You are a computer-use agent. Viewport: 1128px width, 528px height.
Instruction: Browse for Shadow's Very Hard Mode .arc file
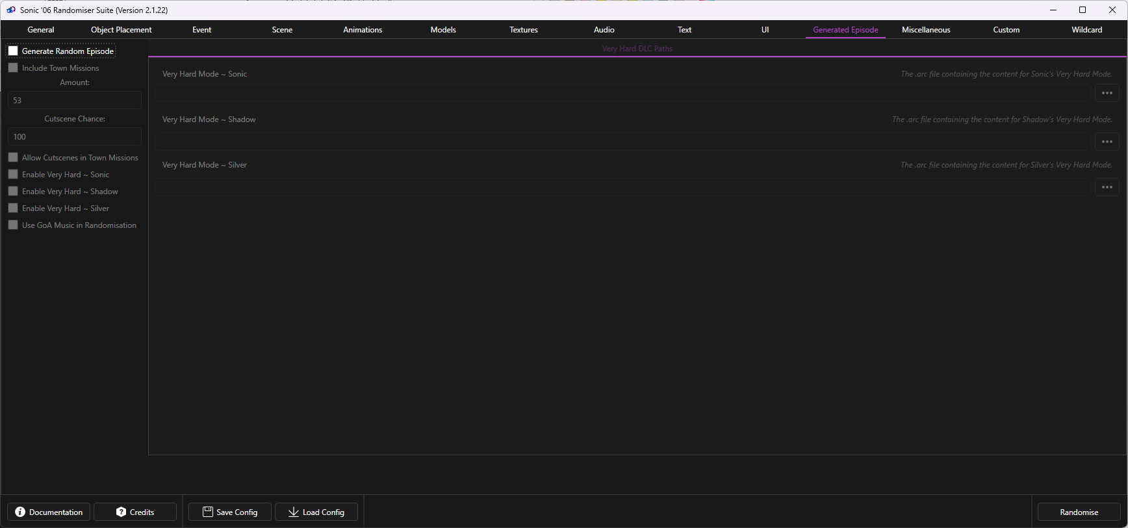1107,142
